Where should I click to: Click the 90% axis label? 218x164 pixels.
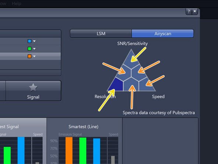(x=54, y=141)
